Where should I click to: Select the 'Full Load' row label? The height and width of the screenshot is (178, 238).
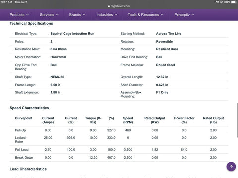pyautogui.click(x=22, y=150)
